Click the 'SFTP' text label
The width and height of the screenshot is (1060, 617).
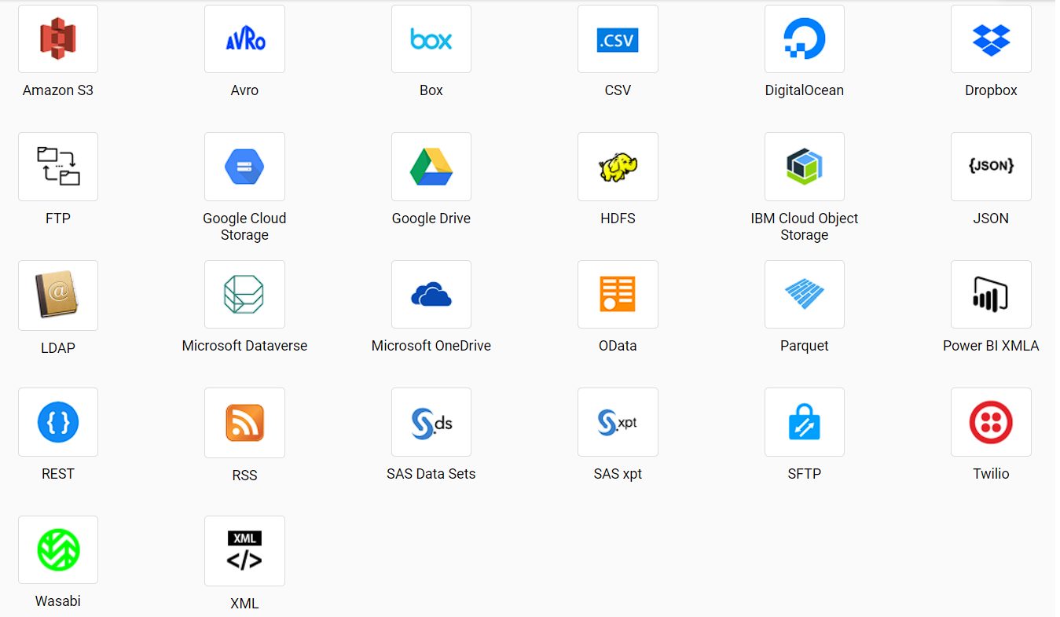click(805, 474)
